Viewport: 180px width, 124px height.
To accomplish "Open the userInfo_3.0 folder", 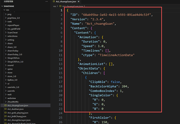I will 13,87.
